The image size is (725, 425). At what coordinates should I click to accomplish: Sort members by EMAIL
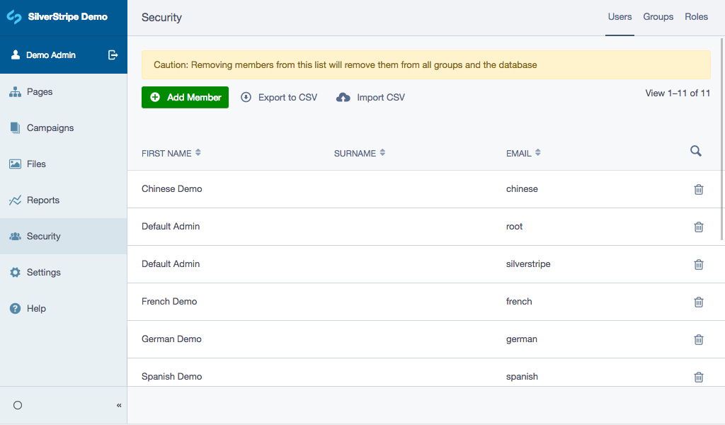(x=537, y=152)
